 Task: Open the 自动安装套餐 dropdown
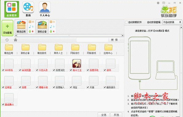[x=172, y=22]
